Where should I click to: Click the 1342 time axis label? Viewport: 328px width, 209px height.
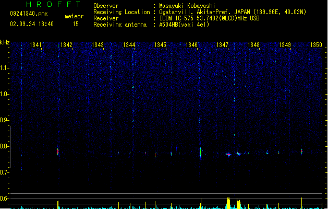pyautogui.click(x=66, y=44)
